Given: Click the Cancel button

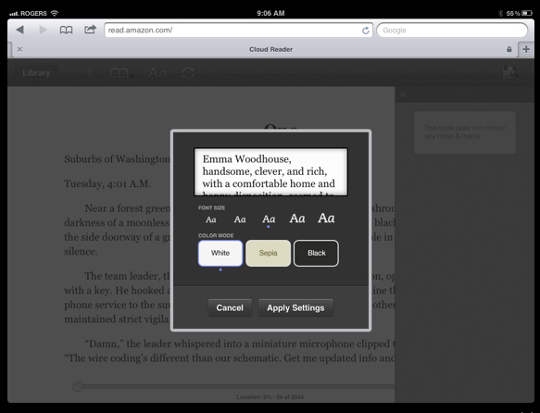Looking at the screenshot, I should pos(230,307).
